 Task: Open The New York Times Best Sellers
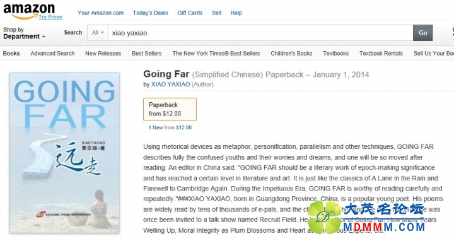[216, 53]
